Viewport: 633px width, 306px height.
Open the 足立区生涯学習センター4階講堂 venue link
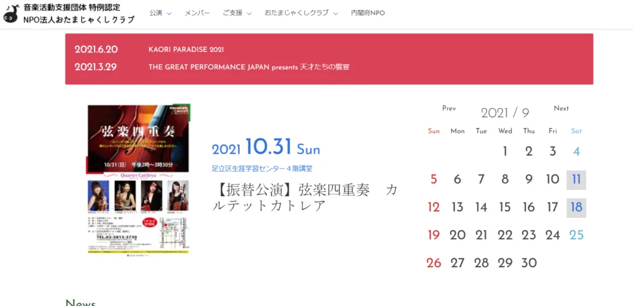[262, 168]
